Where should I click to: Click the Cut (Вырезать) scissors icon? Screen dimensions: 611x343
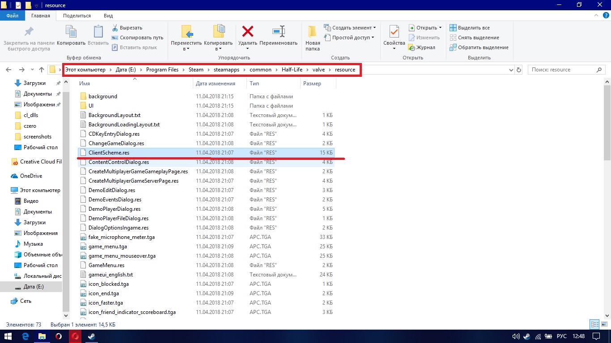pos(115,28)
